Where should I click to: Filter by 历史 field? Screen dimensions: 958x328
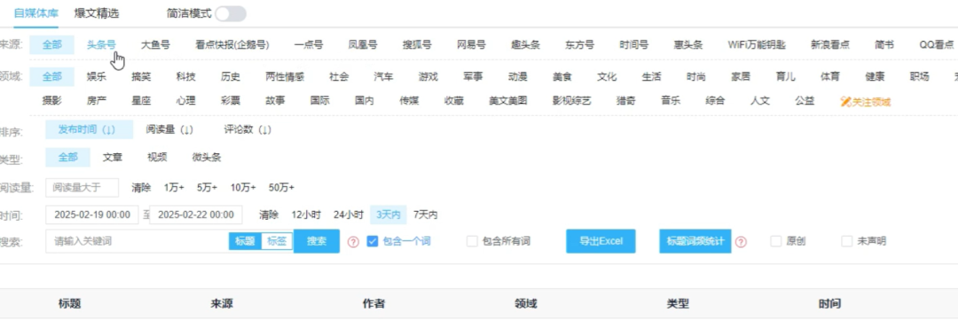pyautogui.click(x=231, y=76)
